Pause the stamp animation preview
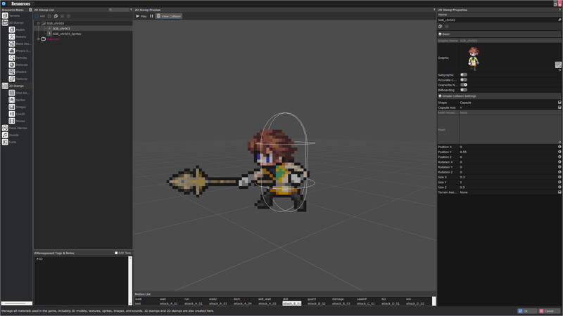This screenshot has width=563, height=316. pyautogui.click(x=151, y=16)
